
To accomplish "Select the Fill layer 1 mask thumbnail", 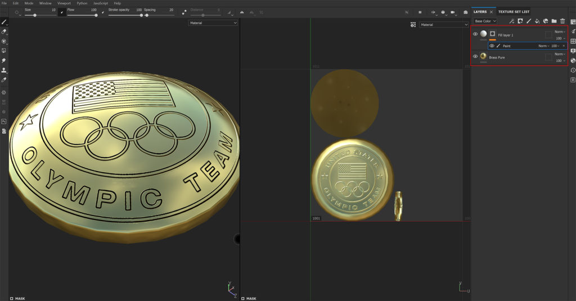I will 493,34.
